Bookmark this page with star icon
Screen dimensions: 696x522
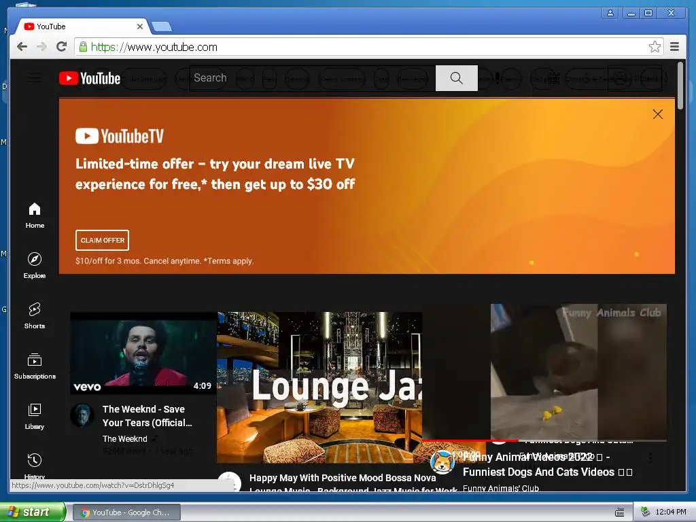[655, 47]
